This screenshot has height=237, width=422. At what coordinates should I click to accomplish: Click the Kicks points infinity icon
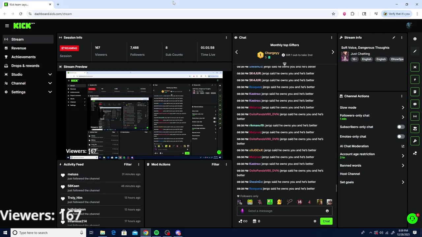pos(243,221)
